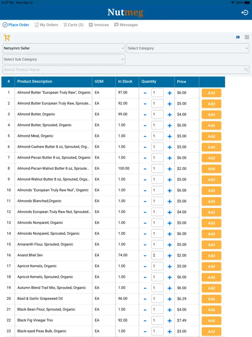Click the UOM column header

(x=99, y=82)
